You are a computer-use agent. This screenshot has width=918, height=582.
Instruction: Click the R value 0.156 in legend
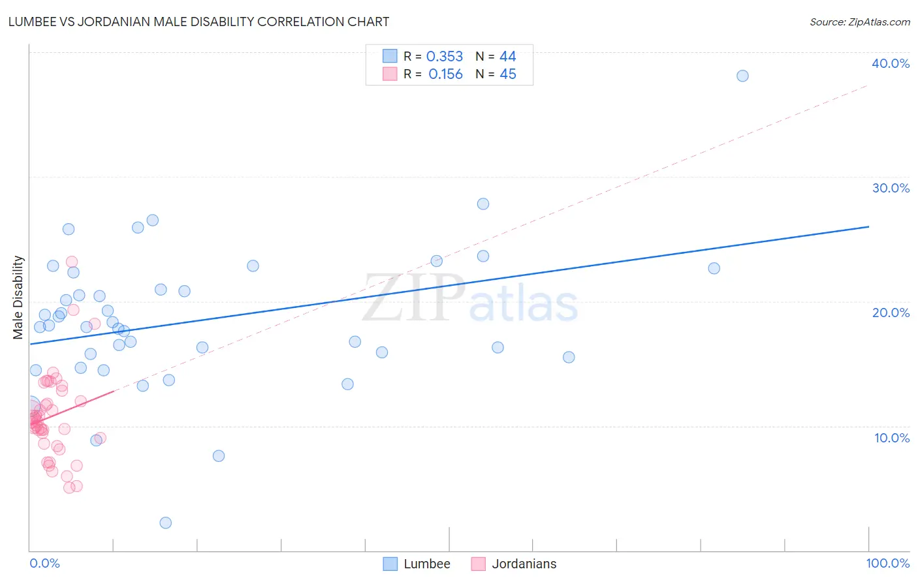pyautogui.click(x=445, y=74)
